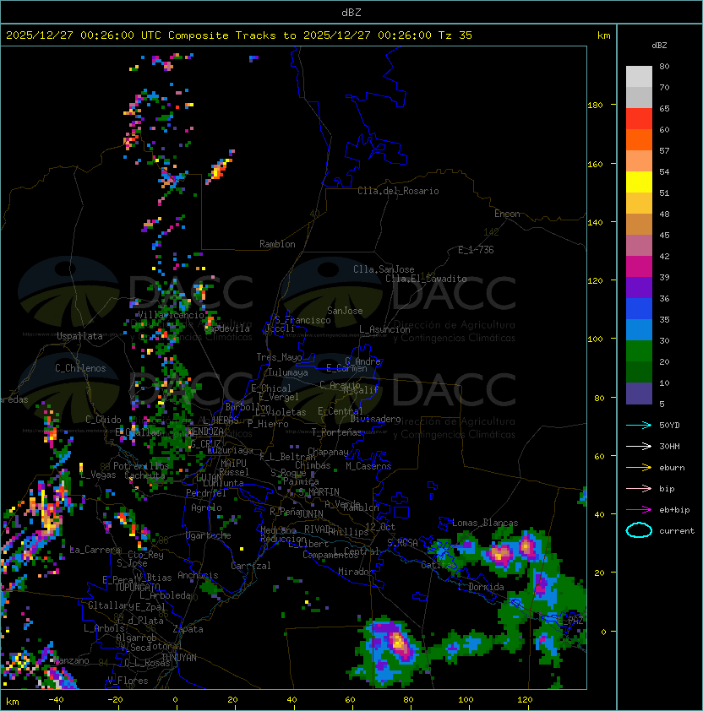Viewport: 703px width, 711px height.
Task: Click the blue 36 dBZ color swatch
Action: 639,309
